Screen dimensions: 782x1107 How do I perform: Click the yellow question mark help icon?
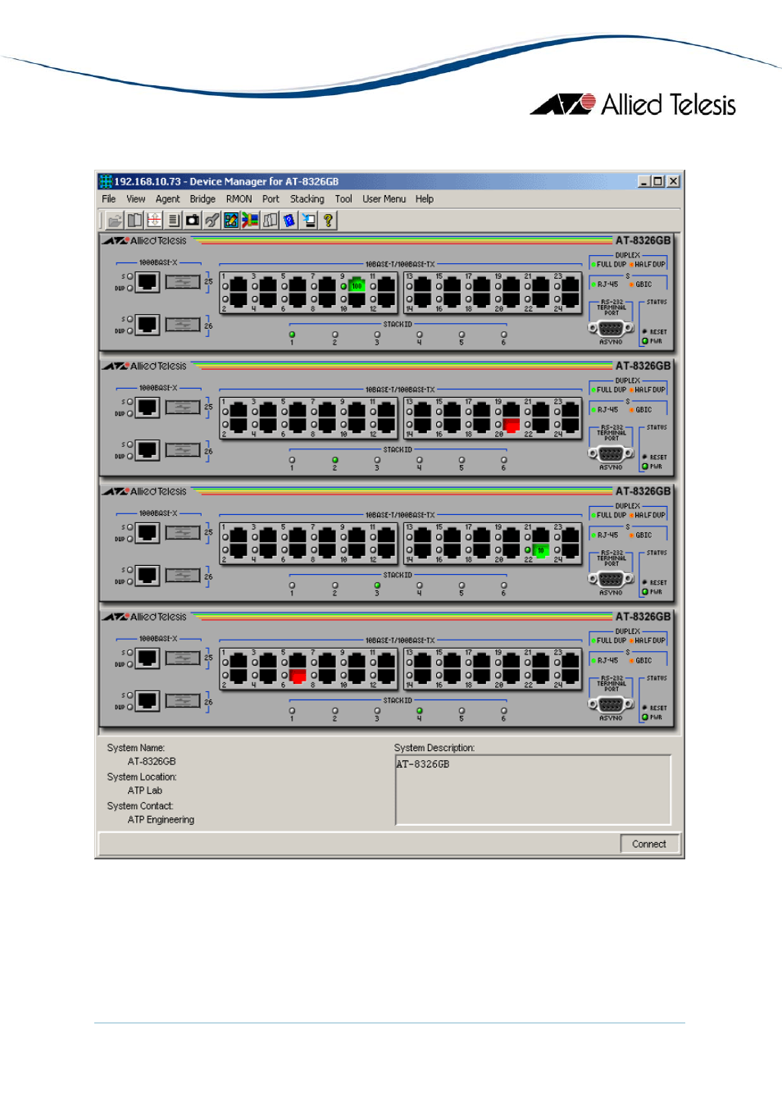(328, 220)
